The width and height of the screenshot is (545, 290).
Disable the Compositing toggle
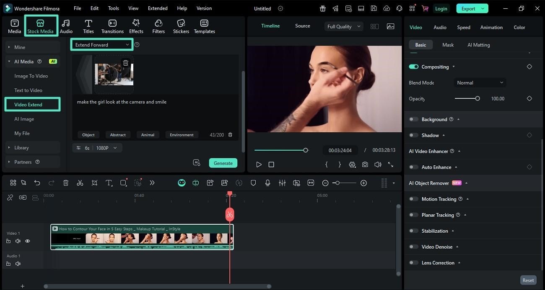(x=413, y=67)
